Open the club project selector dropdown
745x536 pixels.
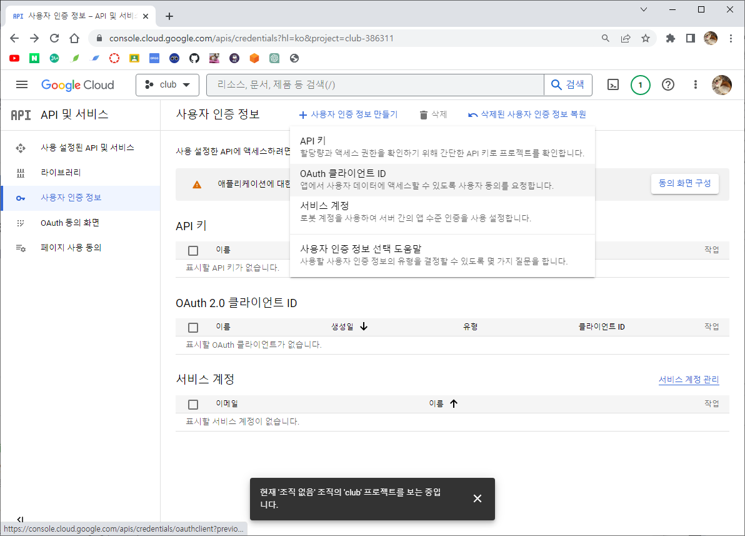click(167, 85)
